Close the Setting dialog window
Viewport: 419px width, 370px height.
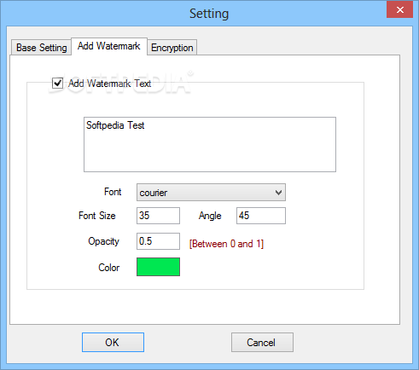(x=399, y=10)
